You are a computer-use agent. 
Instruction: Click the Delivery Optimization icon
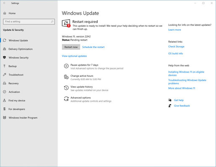point(5,49)
